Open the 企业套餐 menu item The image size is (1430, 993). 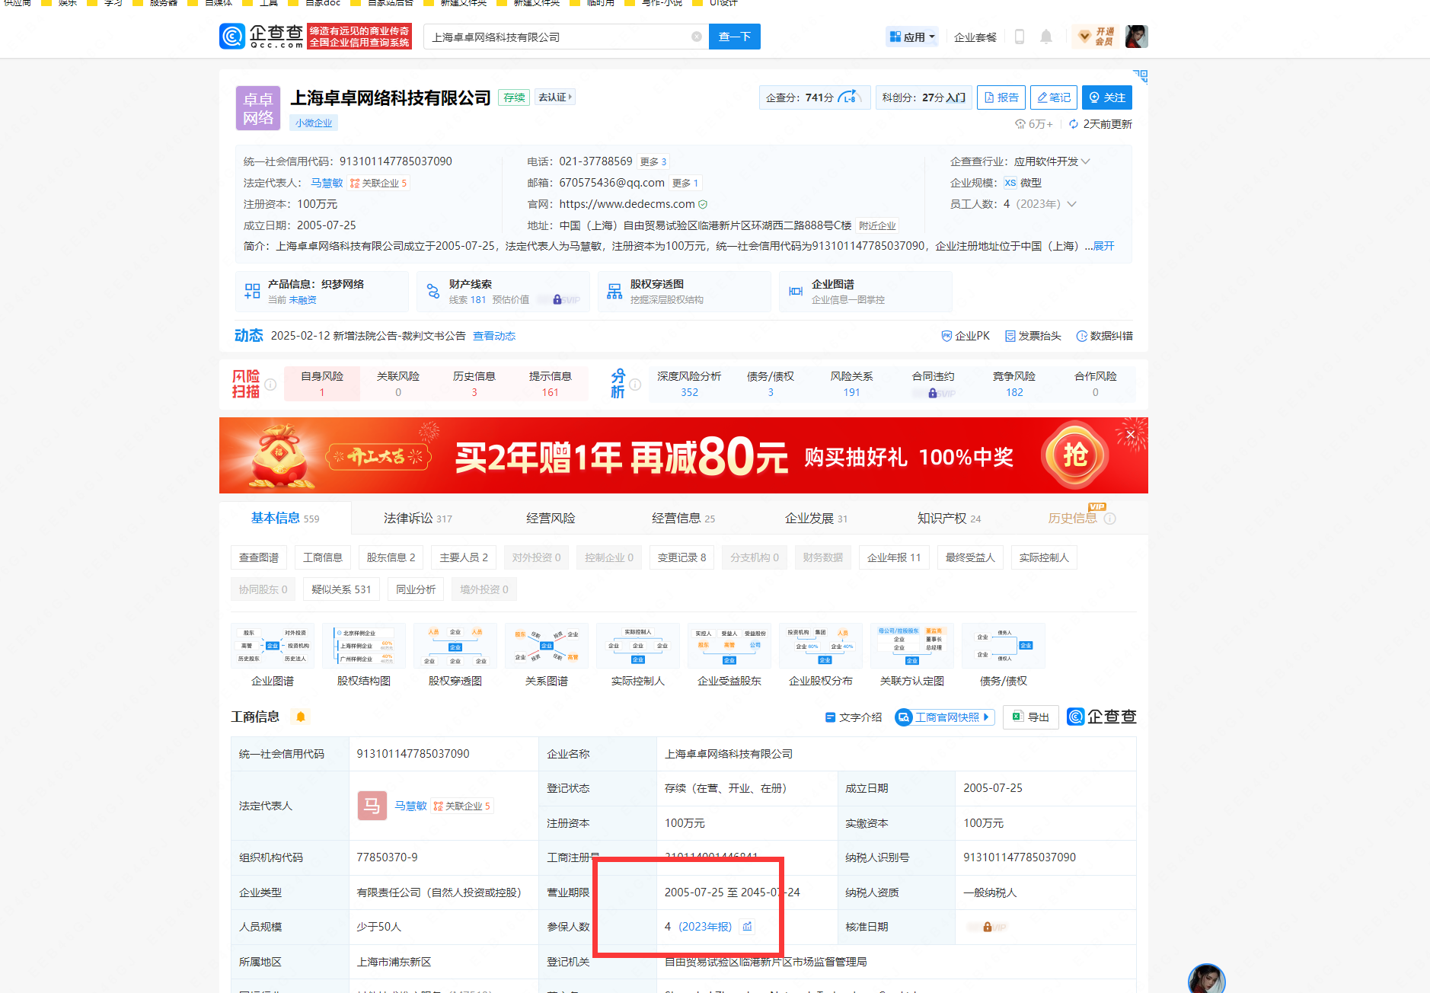[975, 37]
